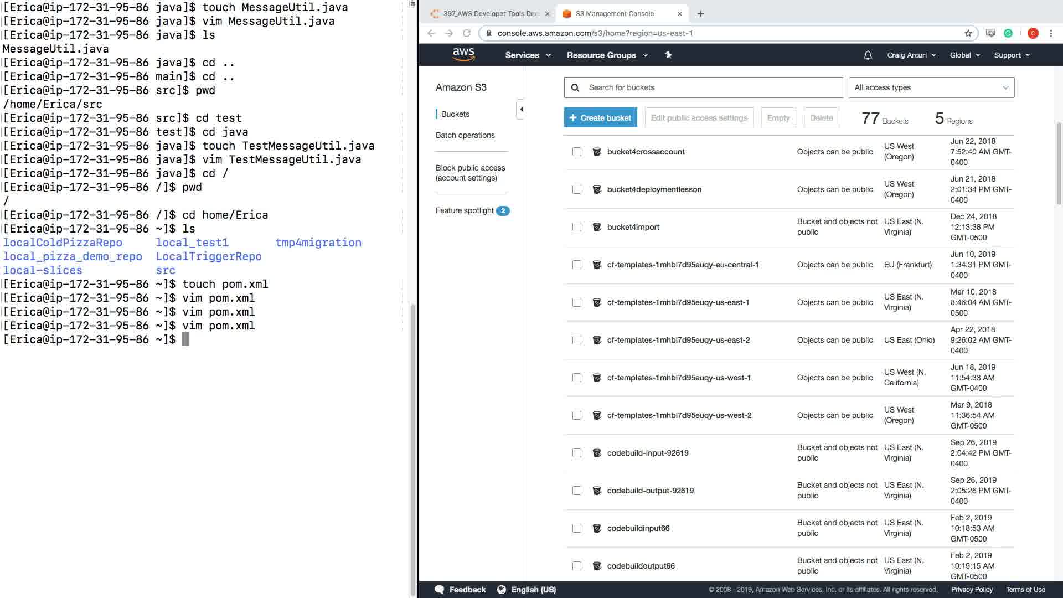Select the bucket4crossaccount checkbox
The height and width of the screenshot is (598, 1063).
pos(577,152)
